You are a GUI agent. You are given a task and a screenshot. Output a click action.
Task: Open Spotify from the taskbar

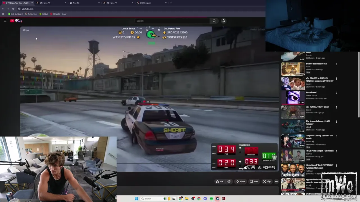[211, 199]
